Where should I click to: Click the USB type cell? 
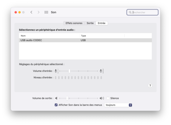[83, 40]
